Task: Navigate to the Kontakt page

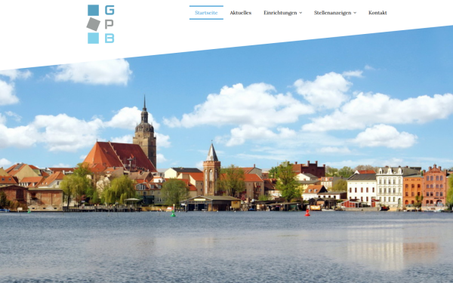Action: pyautogui.click(x=377, y=13)
